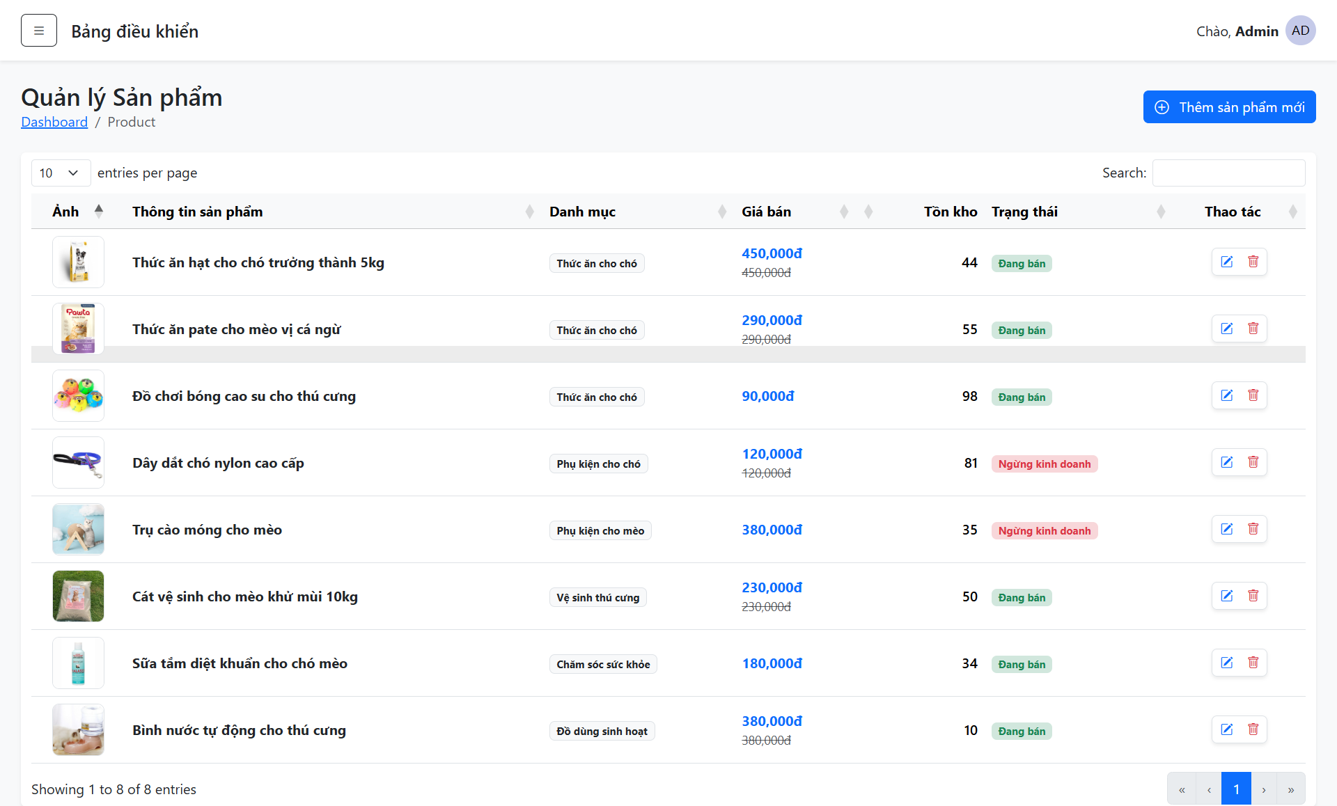Delete the Bình nước tự động product
The height and width of the screenshot is (806, 1337).
tap(1253, 729)
